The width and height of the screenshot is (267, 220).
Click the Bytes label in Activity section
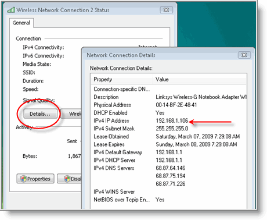(30, 156)
